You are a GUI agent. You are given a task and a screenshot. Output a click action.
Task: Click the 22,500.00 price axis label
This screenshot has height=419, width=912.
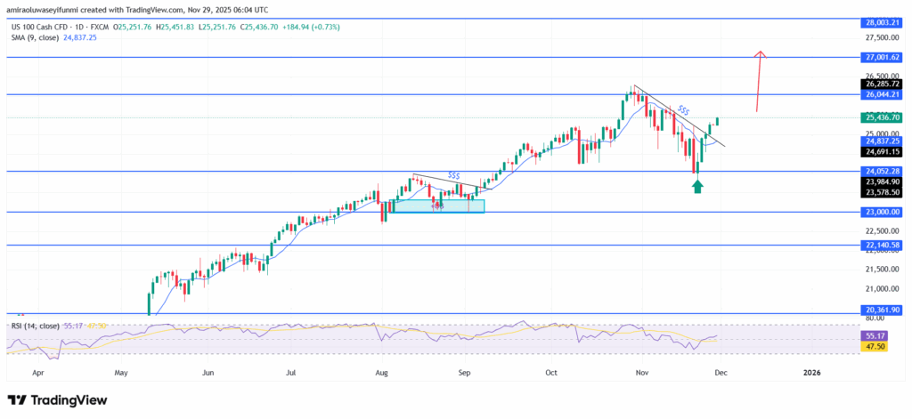click(x=883, y=230)
